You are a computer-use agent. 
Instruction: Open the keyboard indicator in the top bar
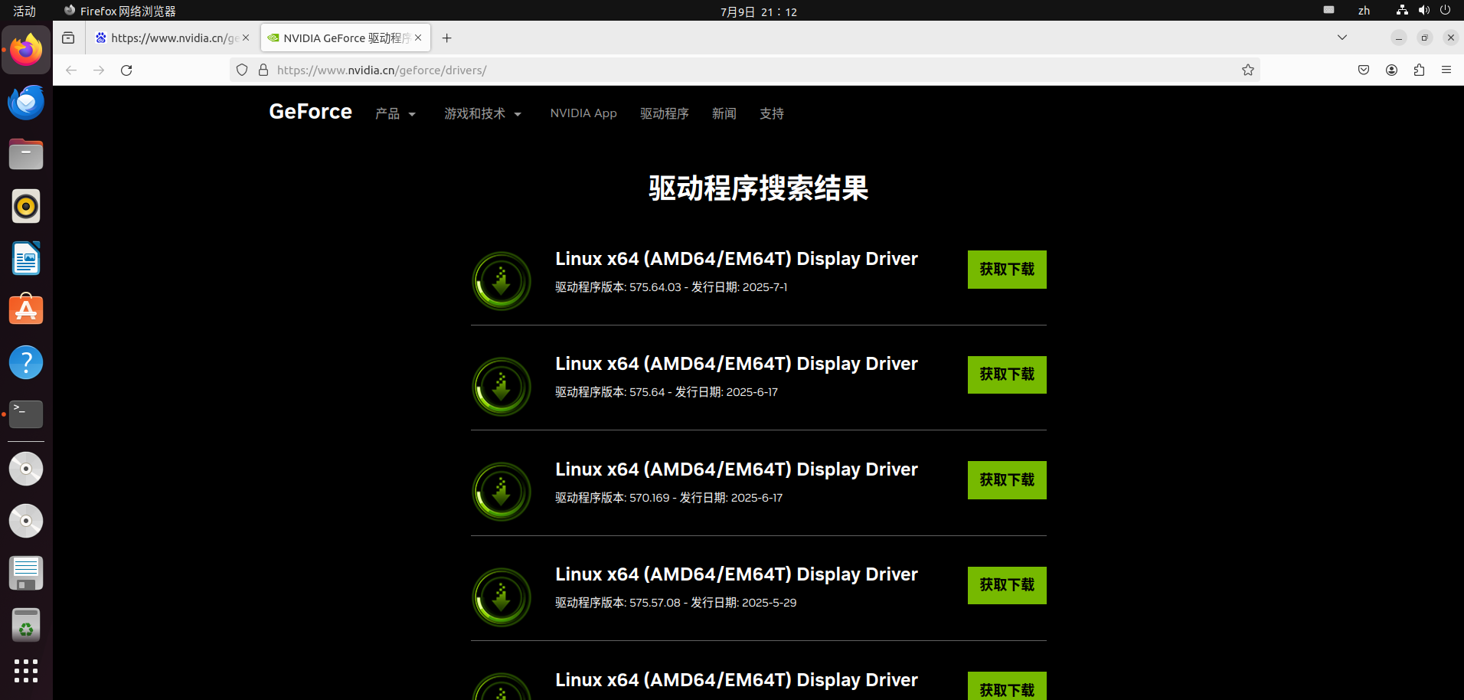point(1328,10)
